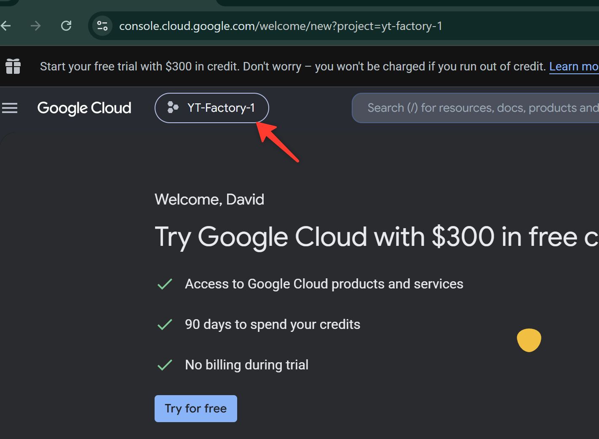This screenshot has height=439, width=599.
Task: Click '90 days to spend your credits' text
Action: (x=273, y=324)
